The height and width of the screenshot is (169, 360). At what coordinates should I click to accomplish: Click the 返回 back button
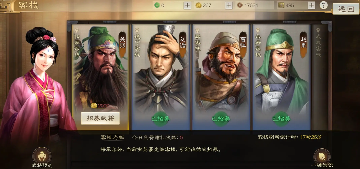point(346,9)
